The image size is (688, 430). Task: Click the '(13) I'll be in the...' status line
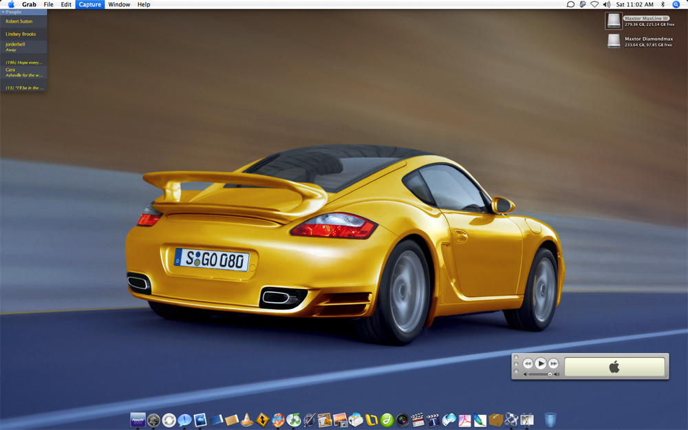[25, 88]
